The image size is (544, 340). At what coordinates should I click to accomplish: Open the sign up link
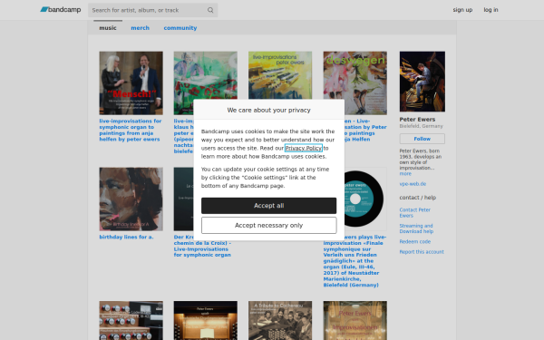point(462,10)
